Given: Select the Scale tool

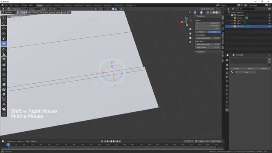Looking at the screenshot, I should pyautogui.click(x=4, y=39).
